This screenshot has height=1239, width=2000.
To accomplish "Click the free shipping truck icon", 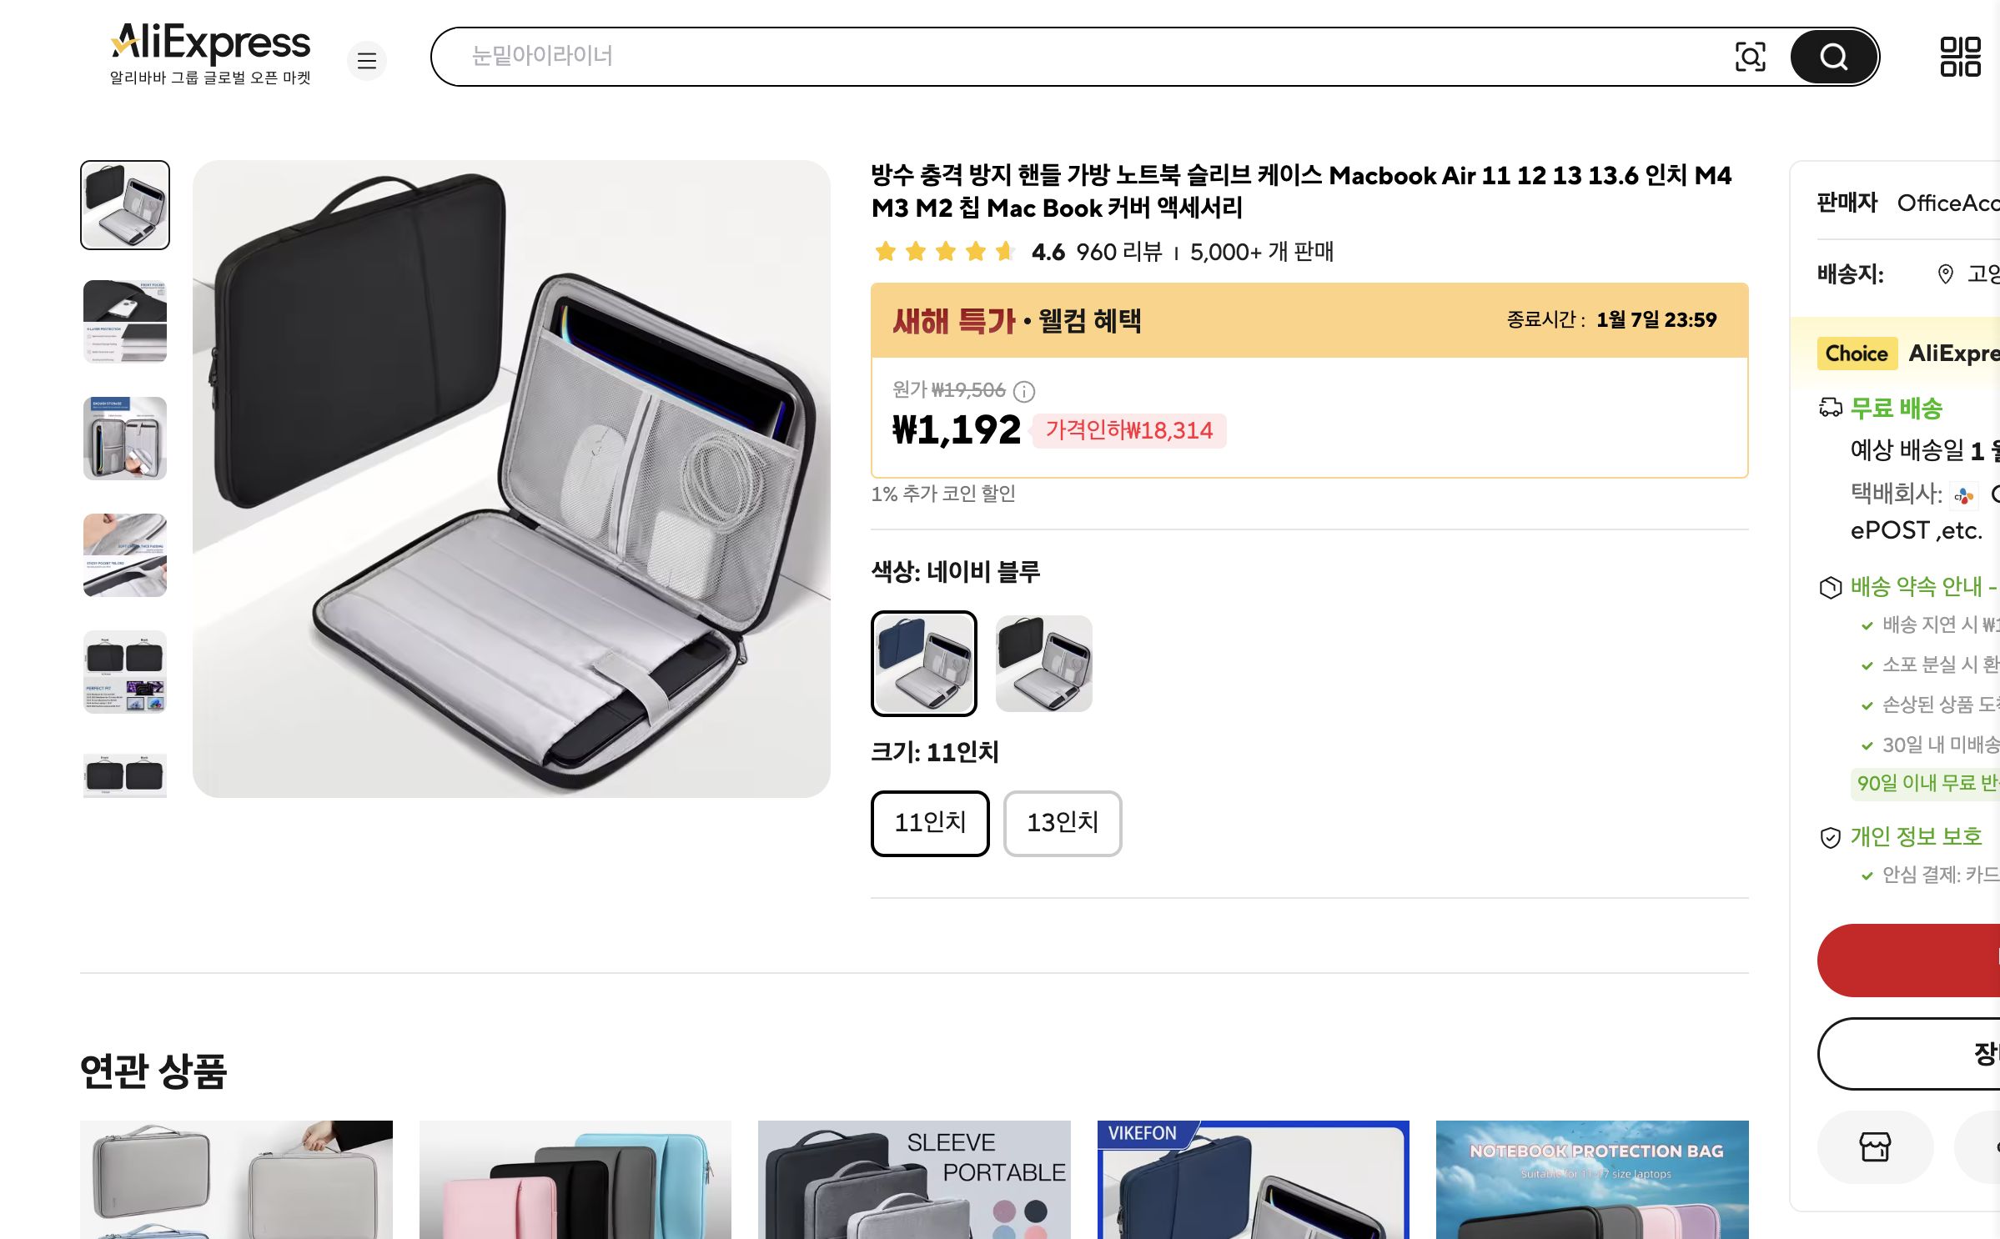I will 1830,408.
